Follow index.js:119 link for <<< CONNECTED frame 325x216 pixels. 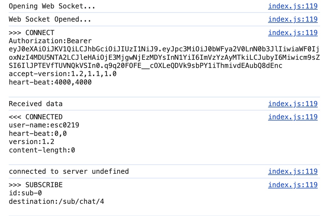[293, 117]
